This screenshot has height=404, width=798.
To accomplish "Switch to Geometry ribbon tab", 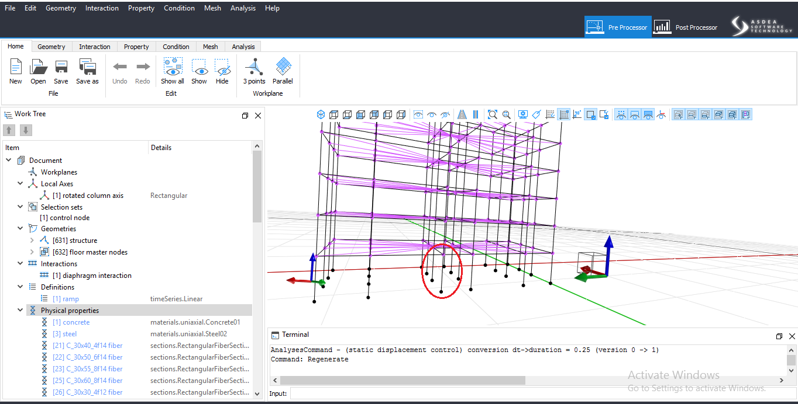I will 51,47.
